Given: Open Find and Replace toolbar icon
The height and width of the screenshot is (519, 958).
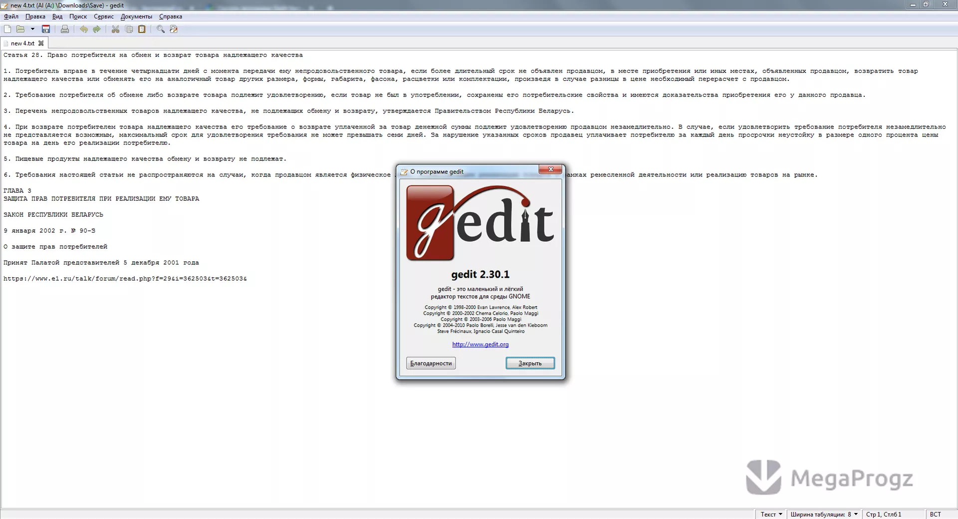Looking at the screenshot, I should click(x=174, y=29).
